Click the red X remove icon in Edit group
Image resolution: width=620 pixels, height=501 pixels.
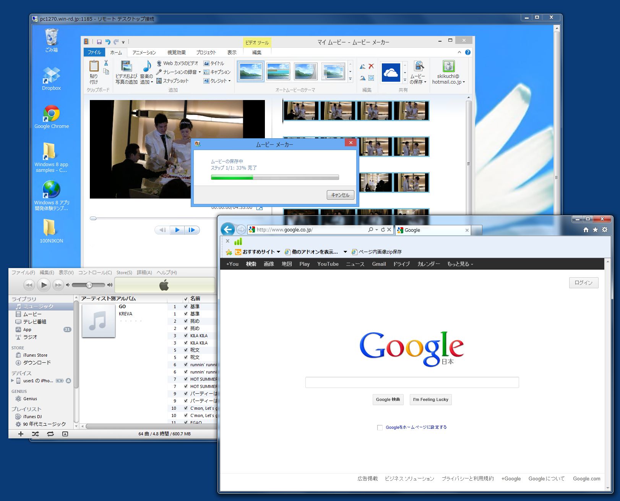click(x=371, y=66)
